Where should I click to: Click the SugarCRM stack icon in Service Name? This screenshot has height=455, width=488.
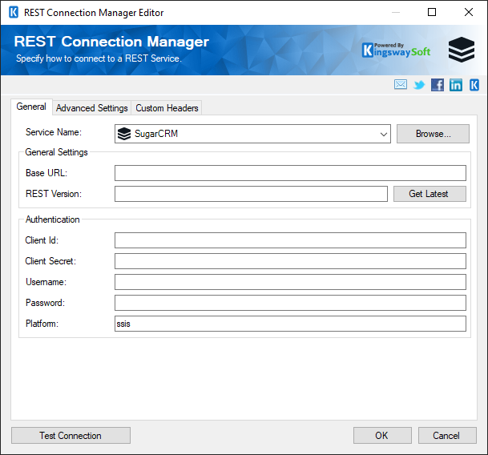click(124, 134)
